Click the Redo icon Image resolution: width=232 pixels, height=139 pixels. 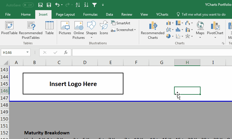point(68,5)
